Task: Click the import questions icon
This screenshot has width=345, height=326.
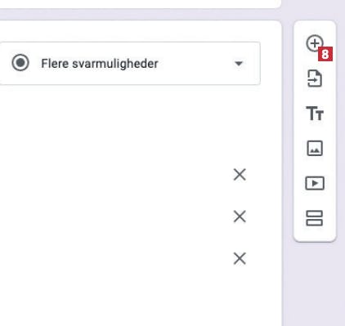Action: pos(315,78)
